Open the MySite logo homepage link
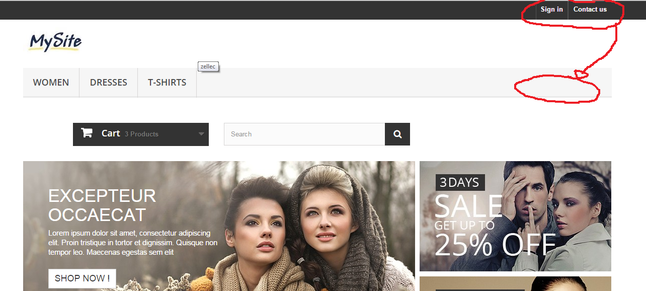The image size is (646, 291). click(55, 42)
